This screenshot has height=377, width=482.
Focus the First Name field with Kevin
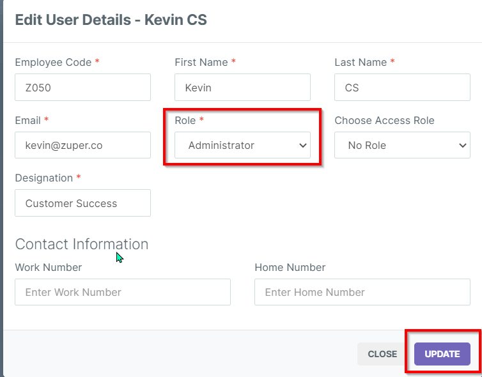(242, 88)
